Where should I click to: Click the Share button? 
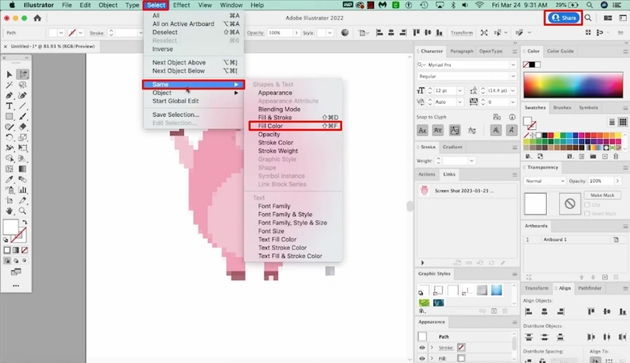564,18
